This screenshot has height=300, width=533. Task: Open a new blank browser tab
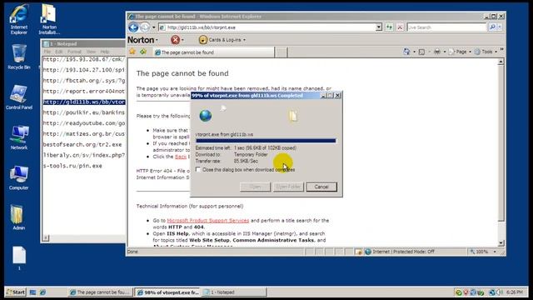click(281, 52)
